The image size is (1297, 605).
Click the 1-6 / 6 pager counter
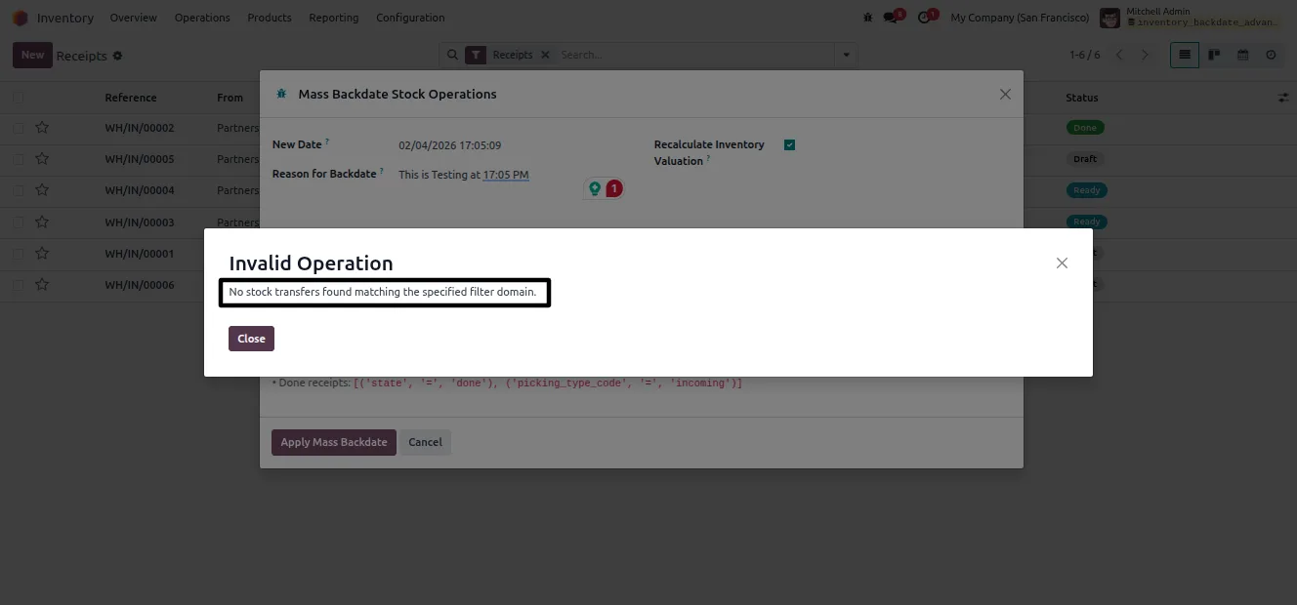pos(1084,56)
